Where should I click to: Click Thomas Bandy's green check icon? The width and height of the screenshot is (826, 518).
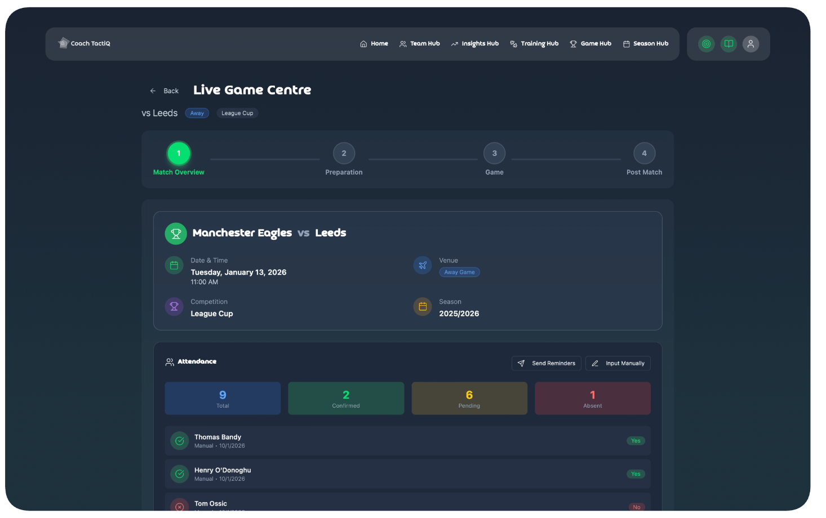click(x=180, y=441)
